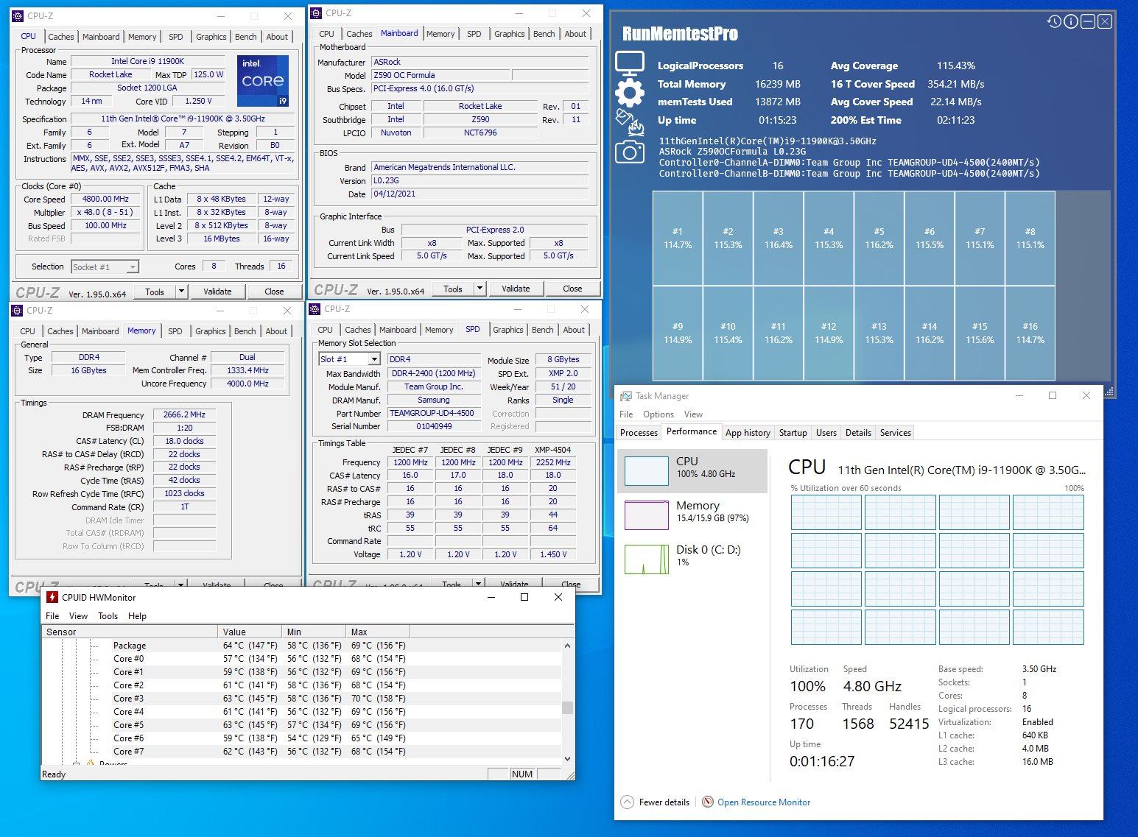Open the Help menu in HWMonitor
The height and width of the screenshot is (837, 1138).
[x=137, y=616]
